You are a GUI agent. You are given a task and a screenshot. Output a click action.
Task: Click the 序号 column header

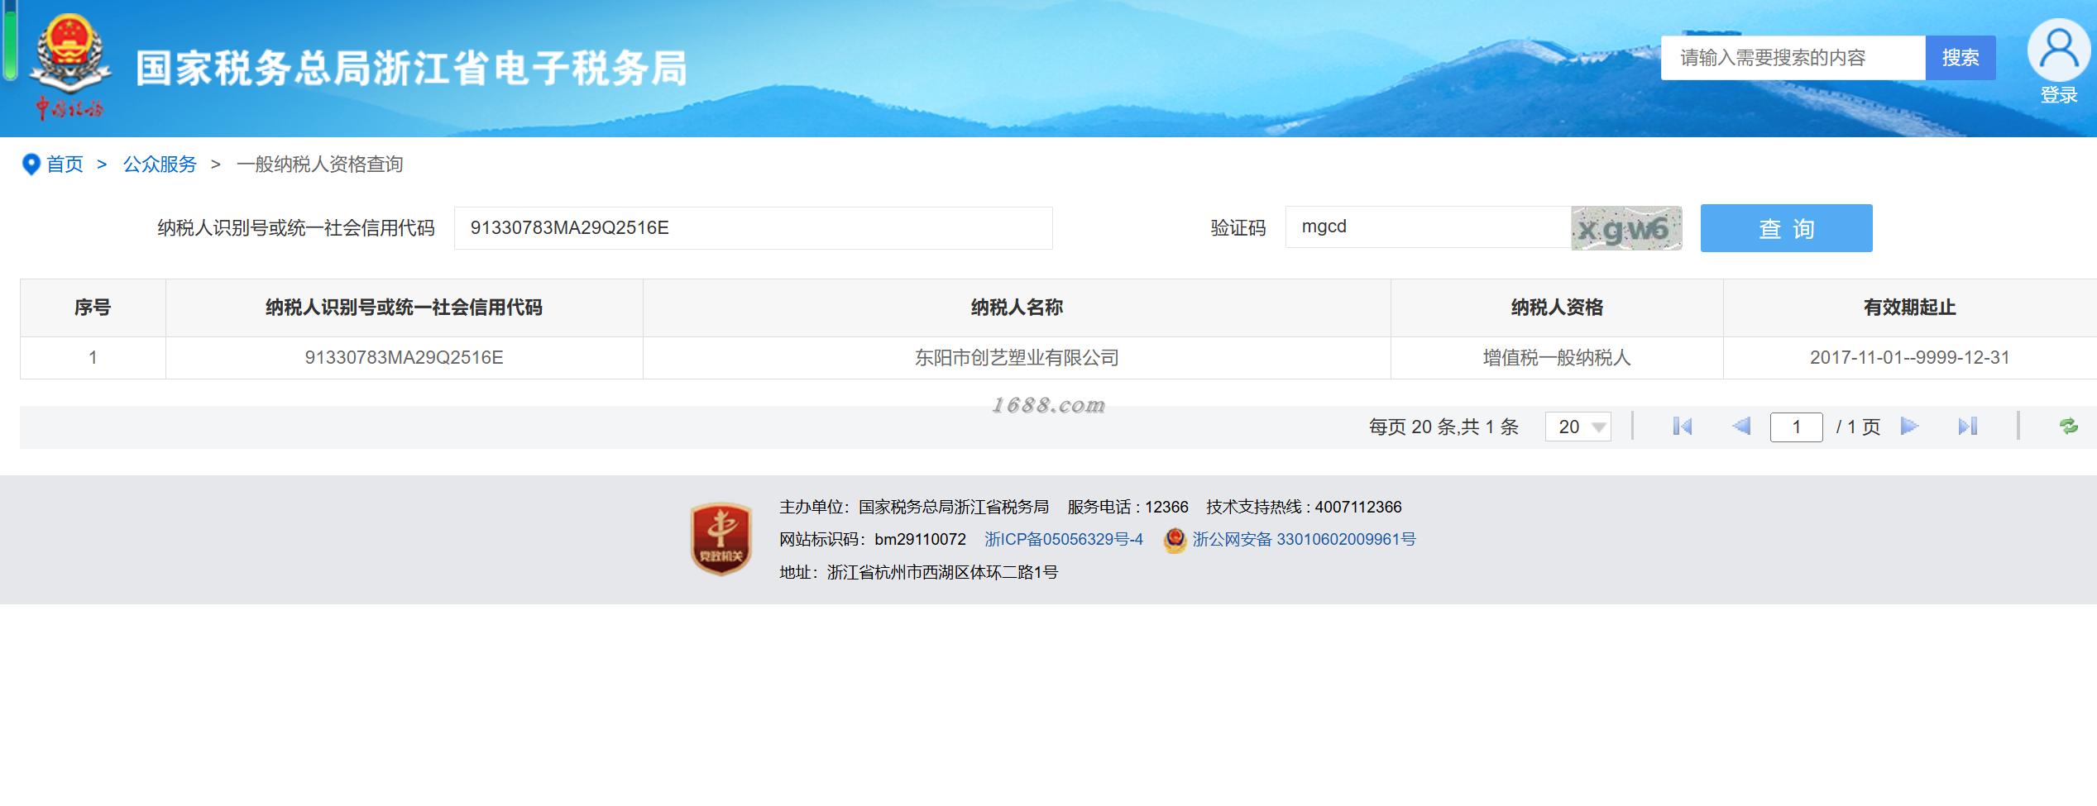coord(93,308)
